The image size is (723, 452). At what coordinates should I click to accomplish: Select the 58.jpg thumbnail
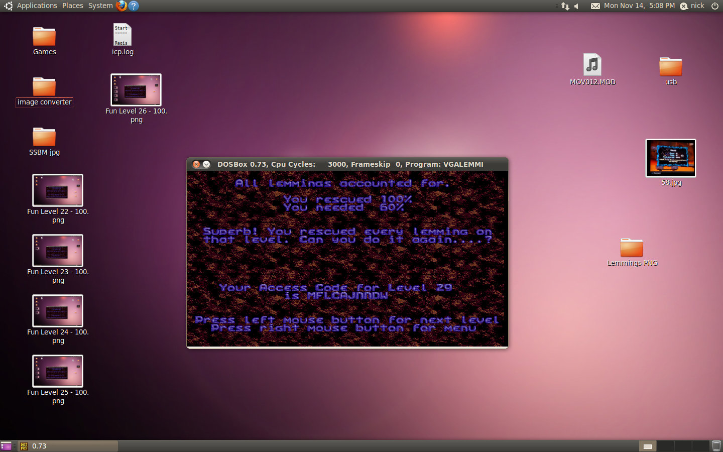tap(671, 158)
